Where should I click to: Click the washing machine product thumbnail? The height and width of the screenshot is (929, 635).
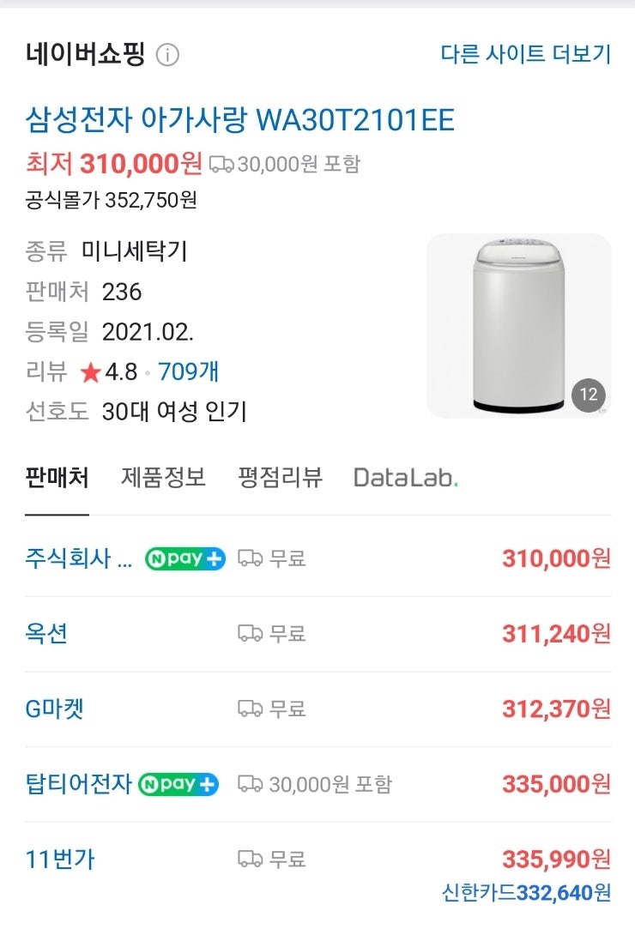pos(519,326)
